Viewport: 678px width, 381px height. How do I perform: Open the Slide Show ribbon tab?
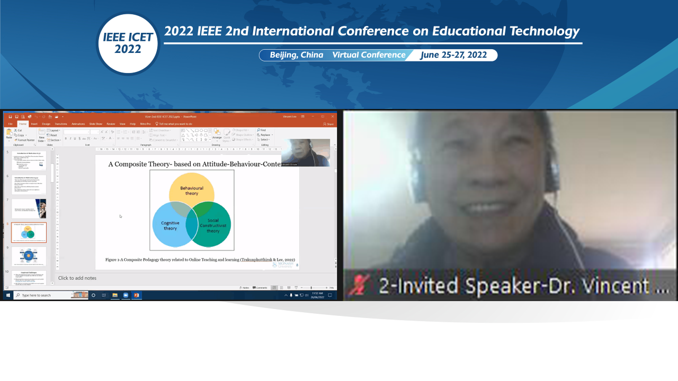96,124
